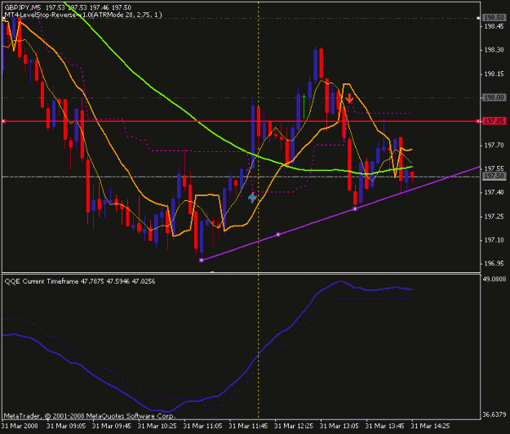Click the 31 Mar 14:25 time label
This screenshot has width=510, height=434.
click(430, 426)
